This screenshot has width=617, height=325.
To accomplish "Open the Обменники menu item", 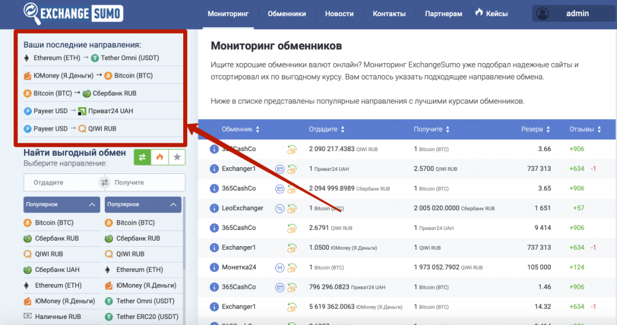I will pos(287,14).
